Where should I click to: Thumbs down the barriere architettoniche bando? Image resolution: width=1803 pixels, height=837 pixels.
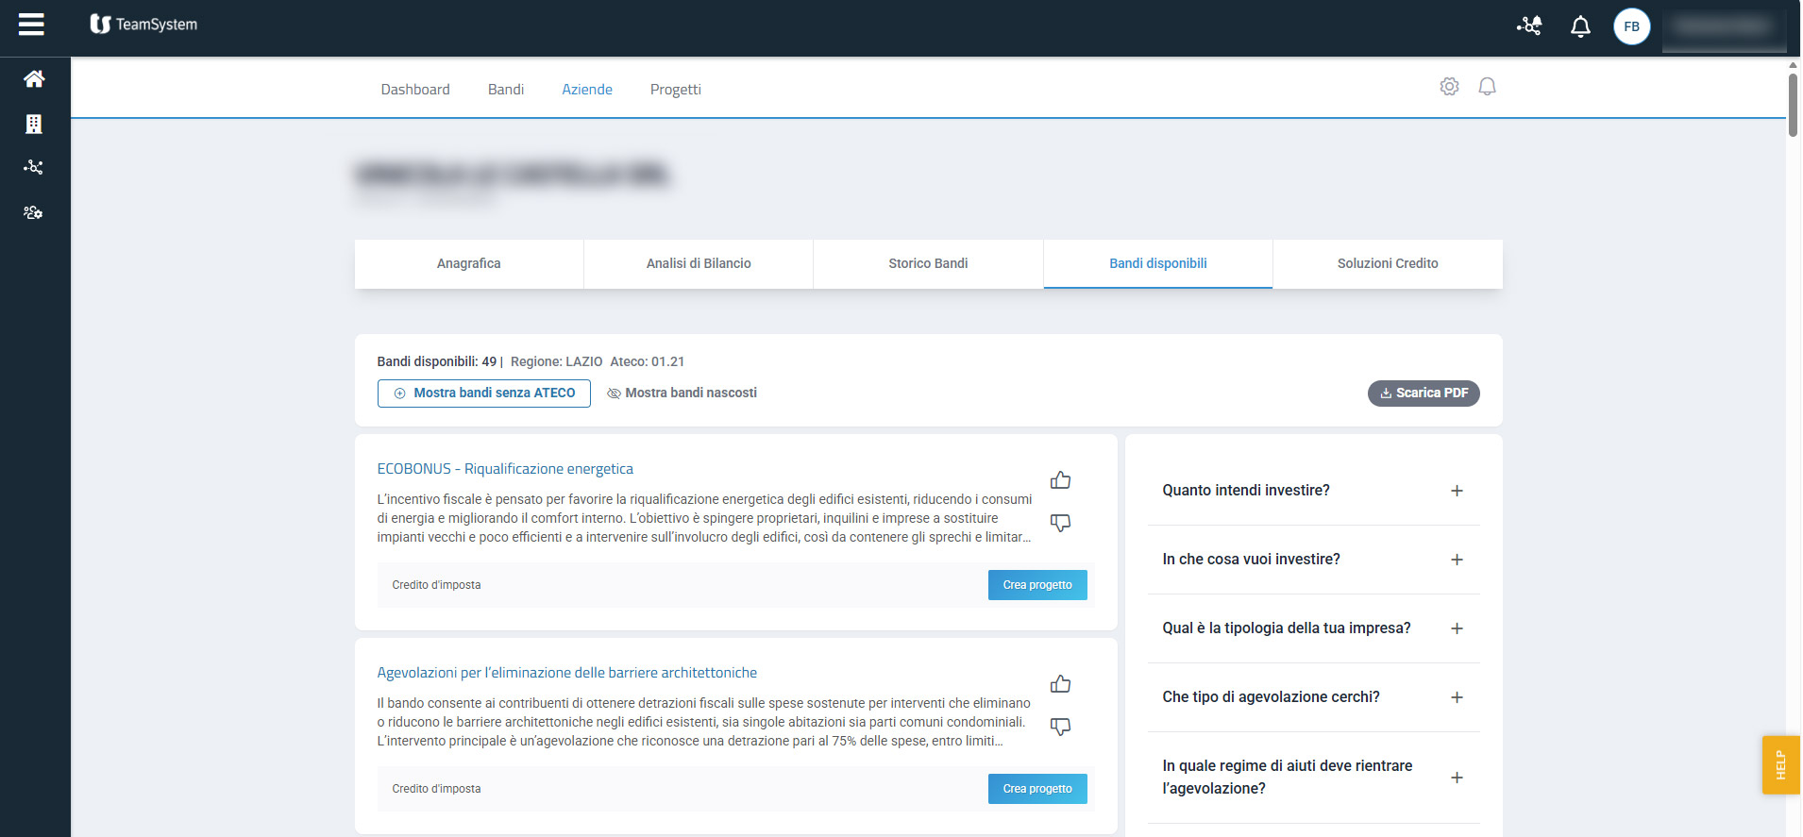1060,727
